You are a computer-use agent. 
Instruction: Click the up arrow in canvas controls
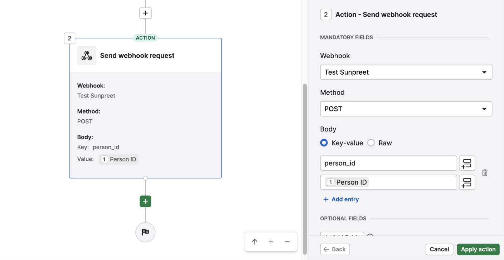pos(255,242)
